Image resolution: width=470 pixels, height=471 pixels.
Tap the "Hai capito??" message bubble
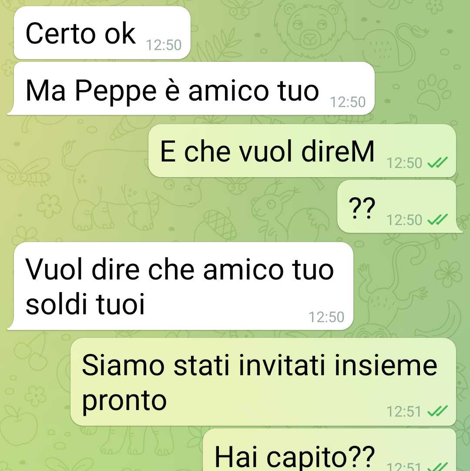pyautogui.click(x=329, y=450)
